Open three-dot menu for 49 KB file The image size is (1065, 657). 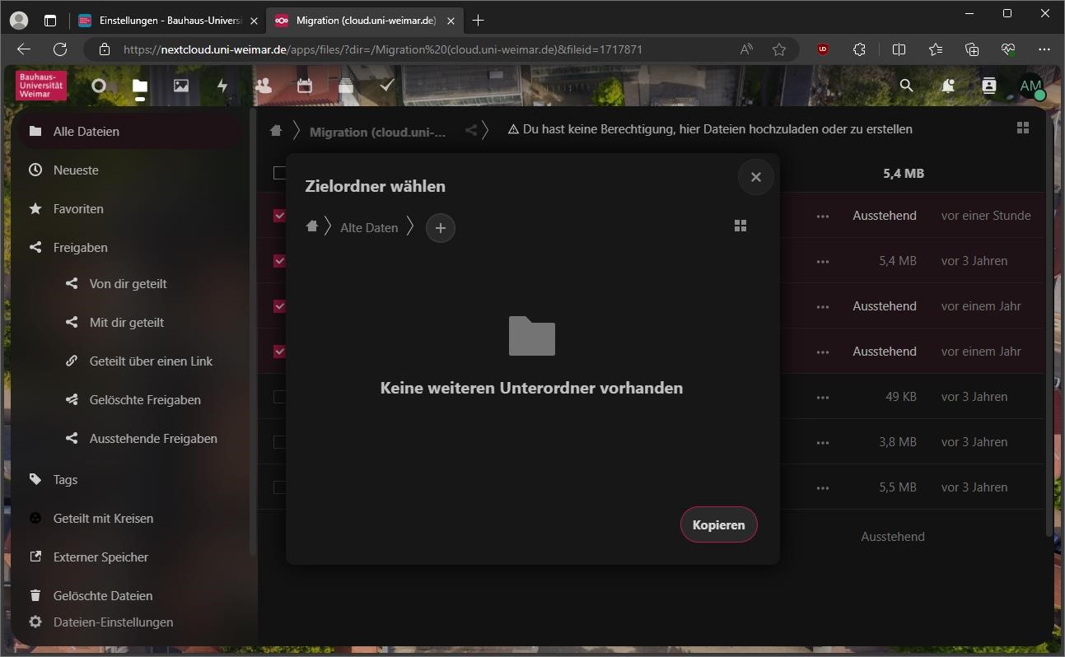pyautogui.click(x=822, y=397)
